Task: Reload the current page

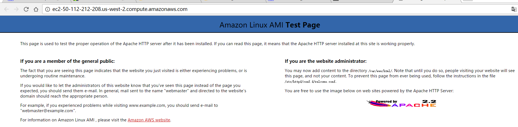Action: click(26, 9)
